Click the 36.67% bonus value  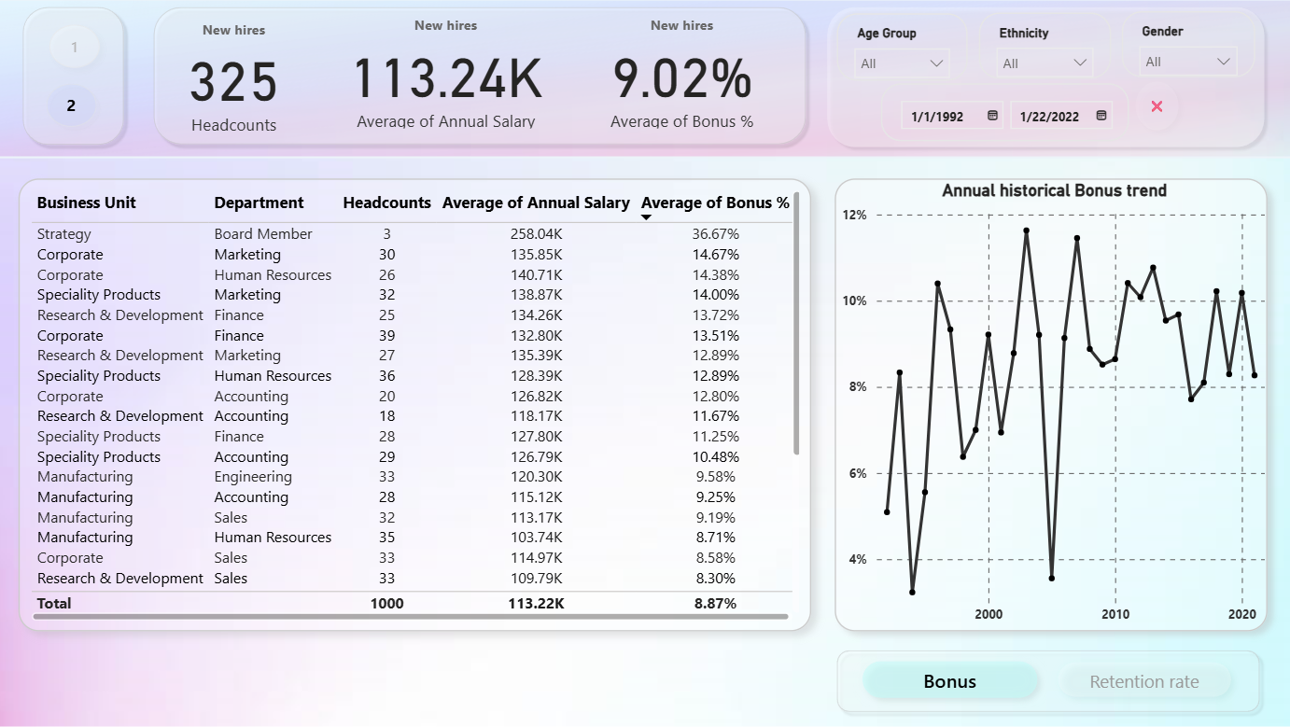[716, 234]
